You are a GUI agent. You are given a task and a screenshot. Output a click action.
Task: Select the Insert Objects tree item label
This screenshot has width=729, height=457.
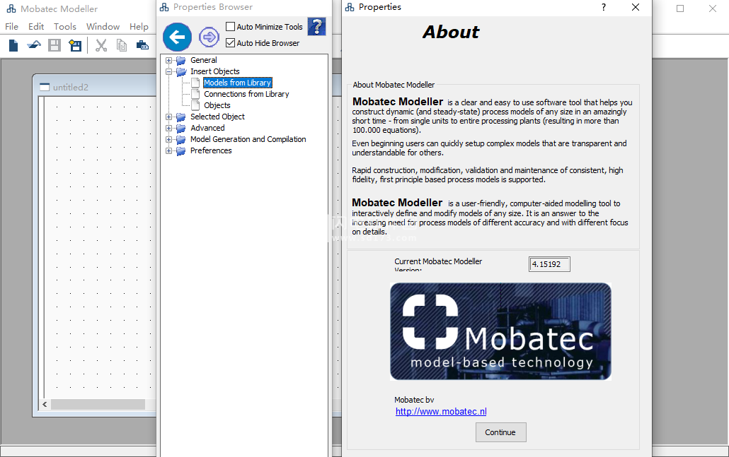pos(215,71)
